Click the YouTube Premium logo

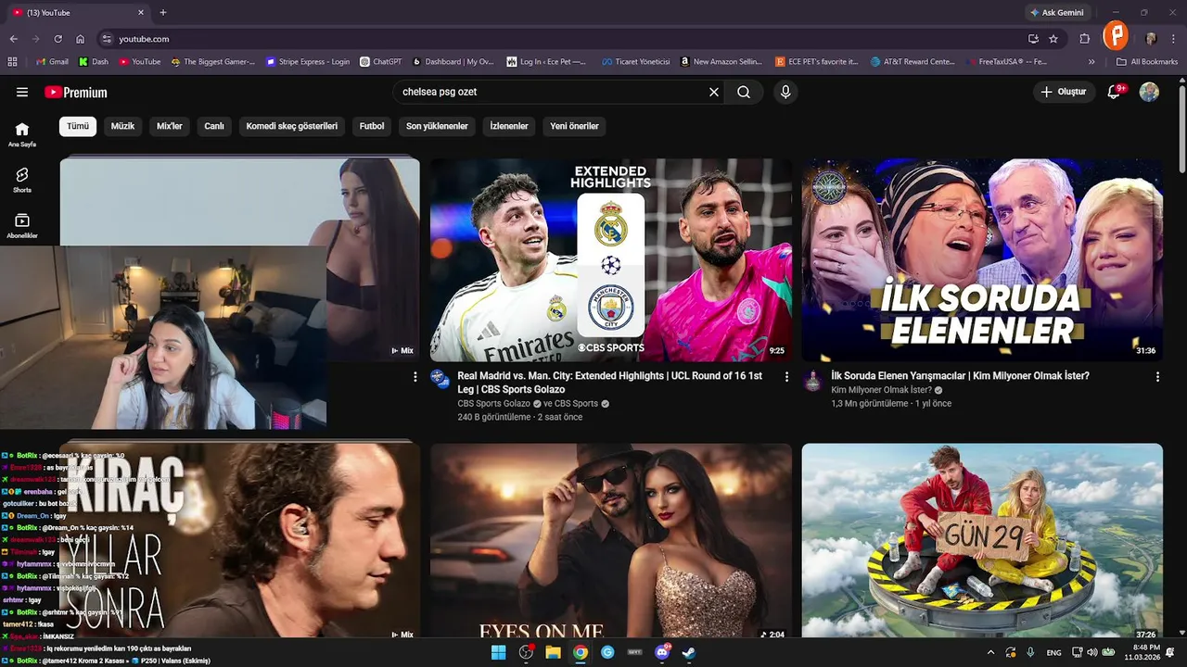tap(76, 93)
